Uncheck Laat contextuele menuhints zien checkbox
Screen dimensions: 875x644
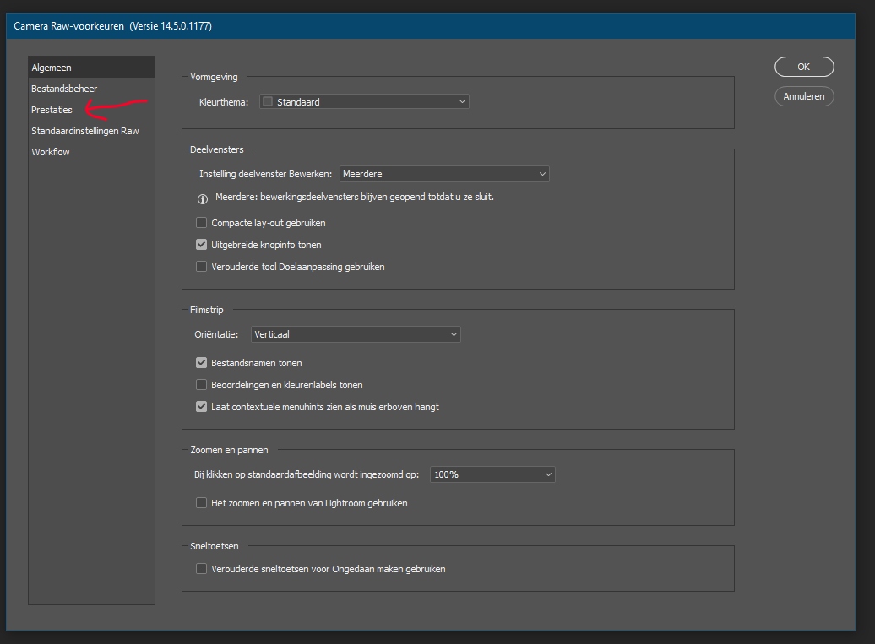202,407
